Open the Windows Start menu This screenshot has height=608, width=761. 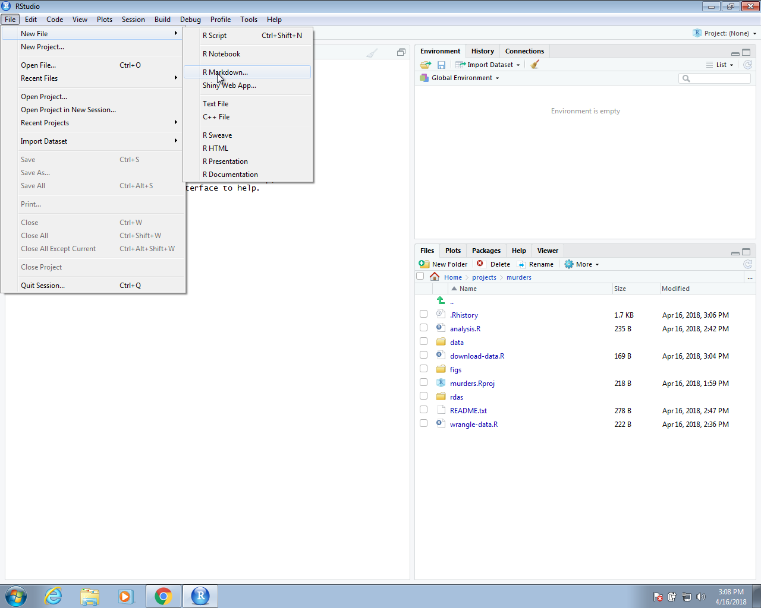point(16,596)
